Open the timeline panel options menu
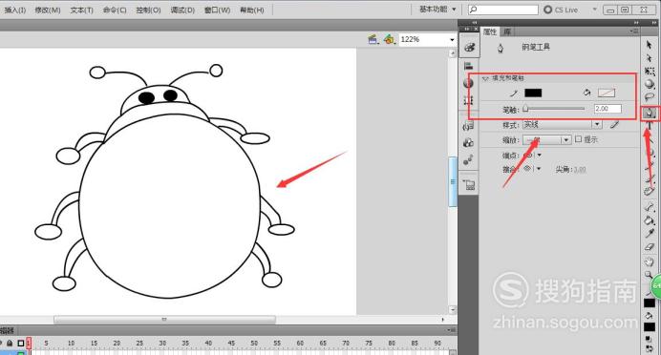The height and width of the screenshot is (355, 661). [x=452, y=330]
